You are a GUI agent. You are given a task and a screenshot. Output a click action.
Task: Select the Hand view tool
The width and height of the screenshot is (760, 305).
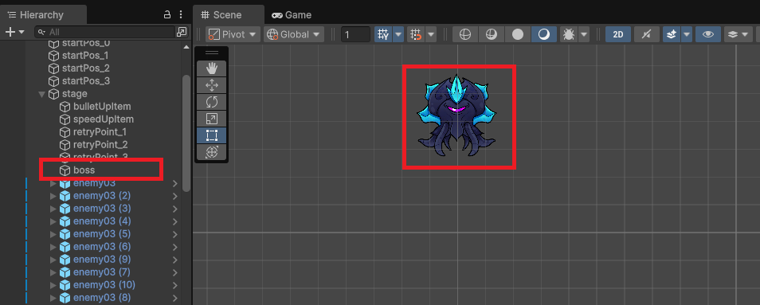(212, 68)
